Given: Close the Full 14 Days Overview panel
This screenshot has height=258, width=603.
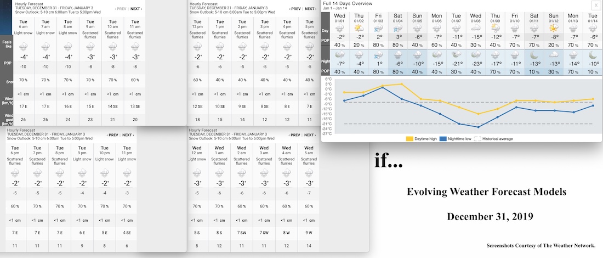Looking at the screenshot, I should (597, 4).
